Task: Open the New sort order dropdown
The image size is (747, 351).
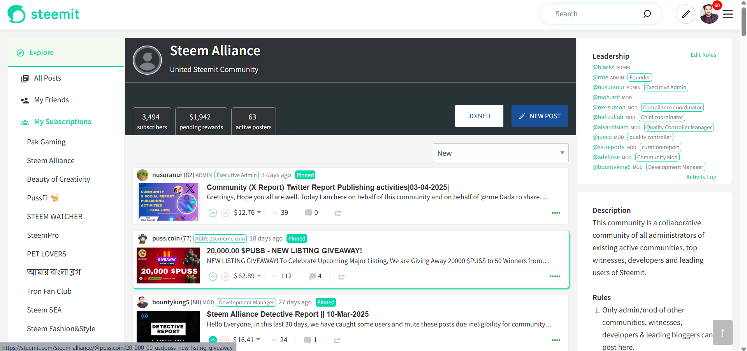Action: pyautogui.click(x=501, y=153)
